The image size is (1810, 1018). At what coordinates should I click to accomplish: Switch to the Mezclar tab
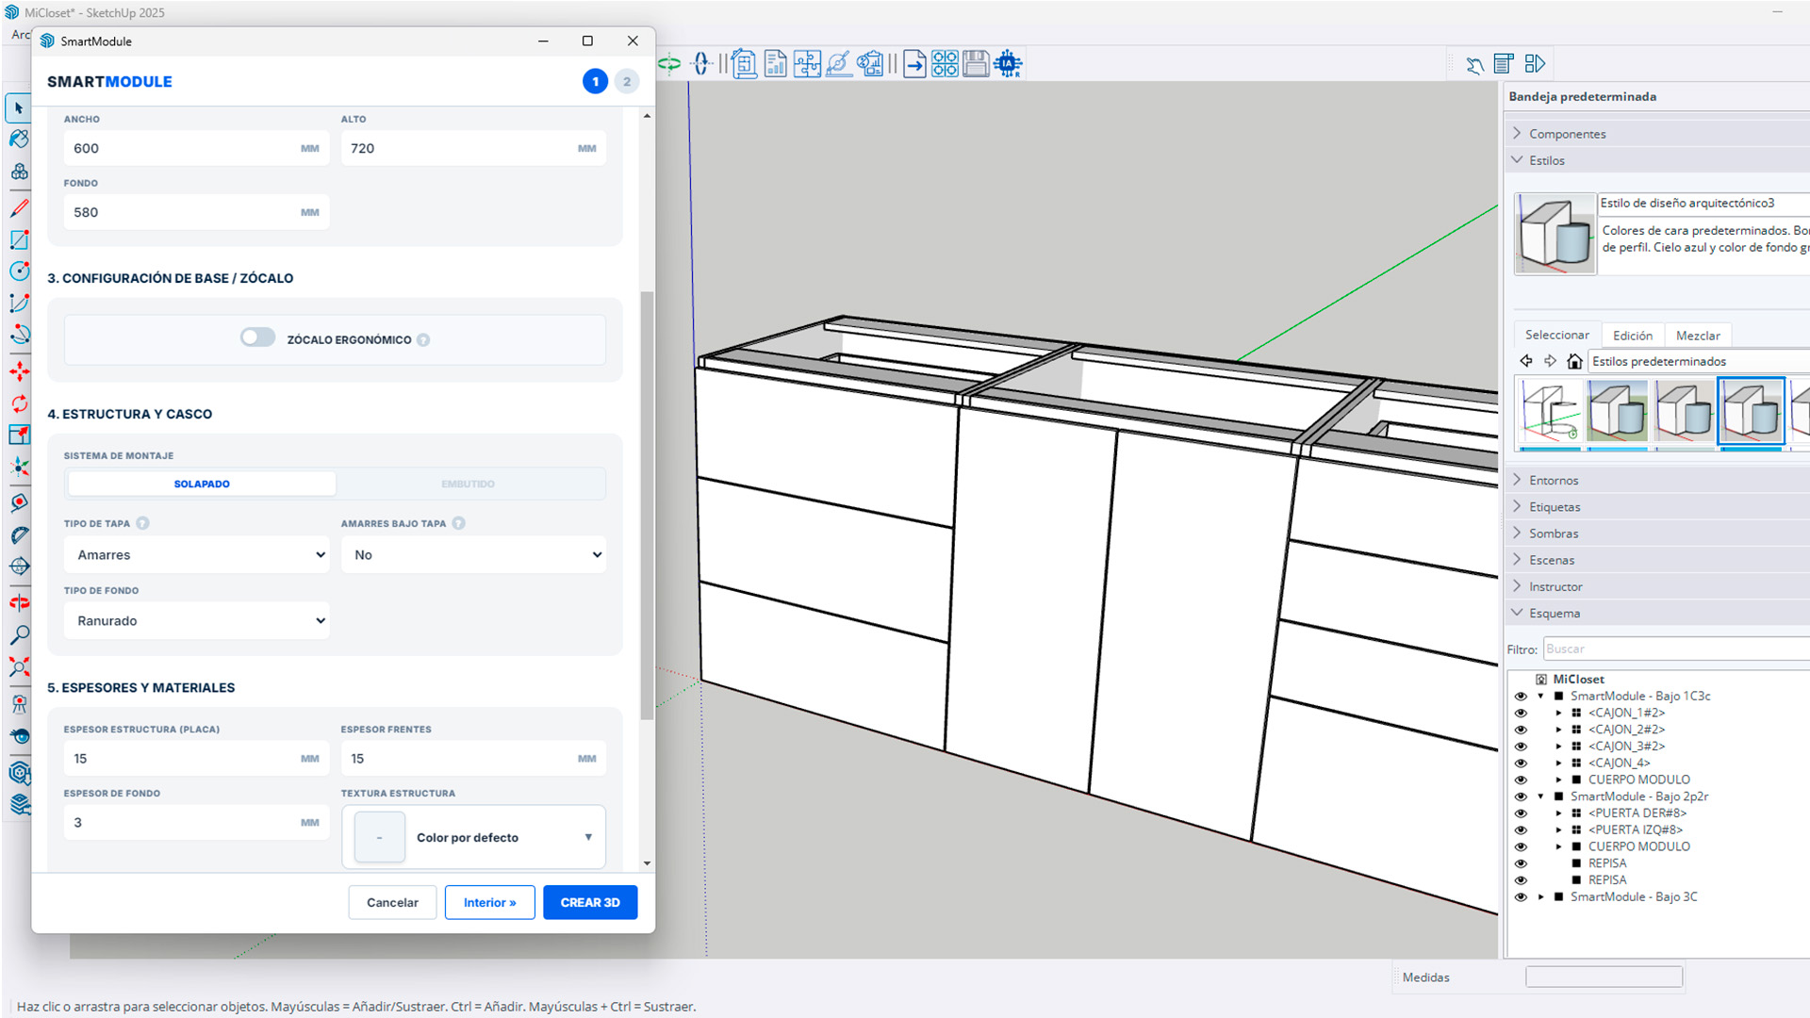1698,336
